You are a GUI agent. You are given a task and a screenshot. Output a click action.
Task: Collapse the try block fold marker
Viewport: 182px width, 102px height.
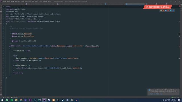[5, 56]
